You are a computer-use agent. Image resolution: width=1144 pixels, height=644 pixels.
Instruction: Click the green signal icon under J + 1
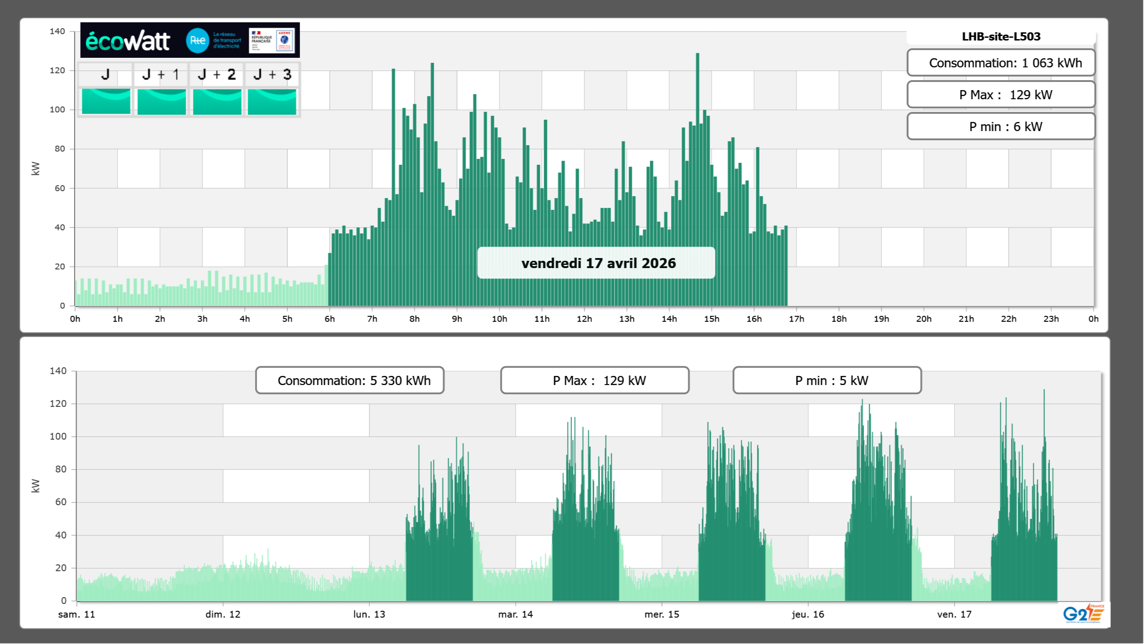coord(162,101)
